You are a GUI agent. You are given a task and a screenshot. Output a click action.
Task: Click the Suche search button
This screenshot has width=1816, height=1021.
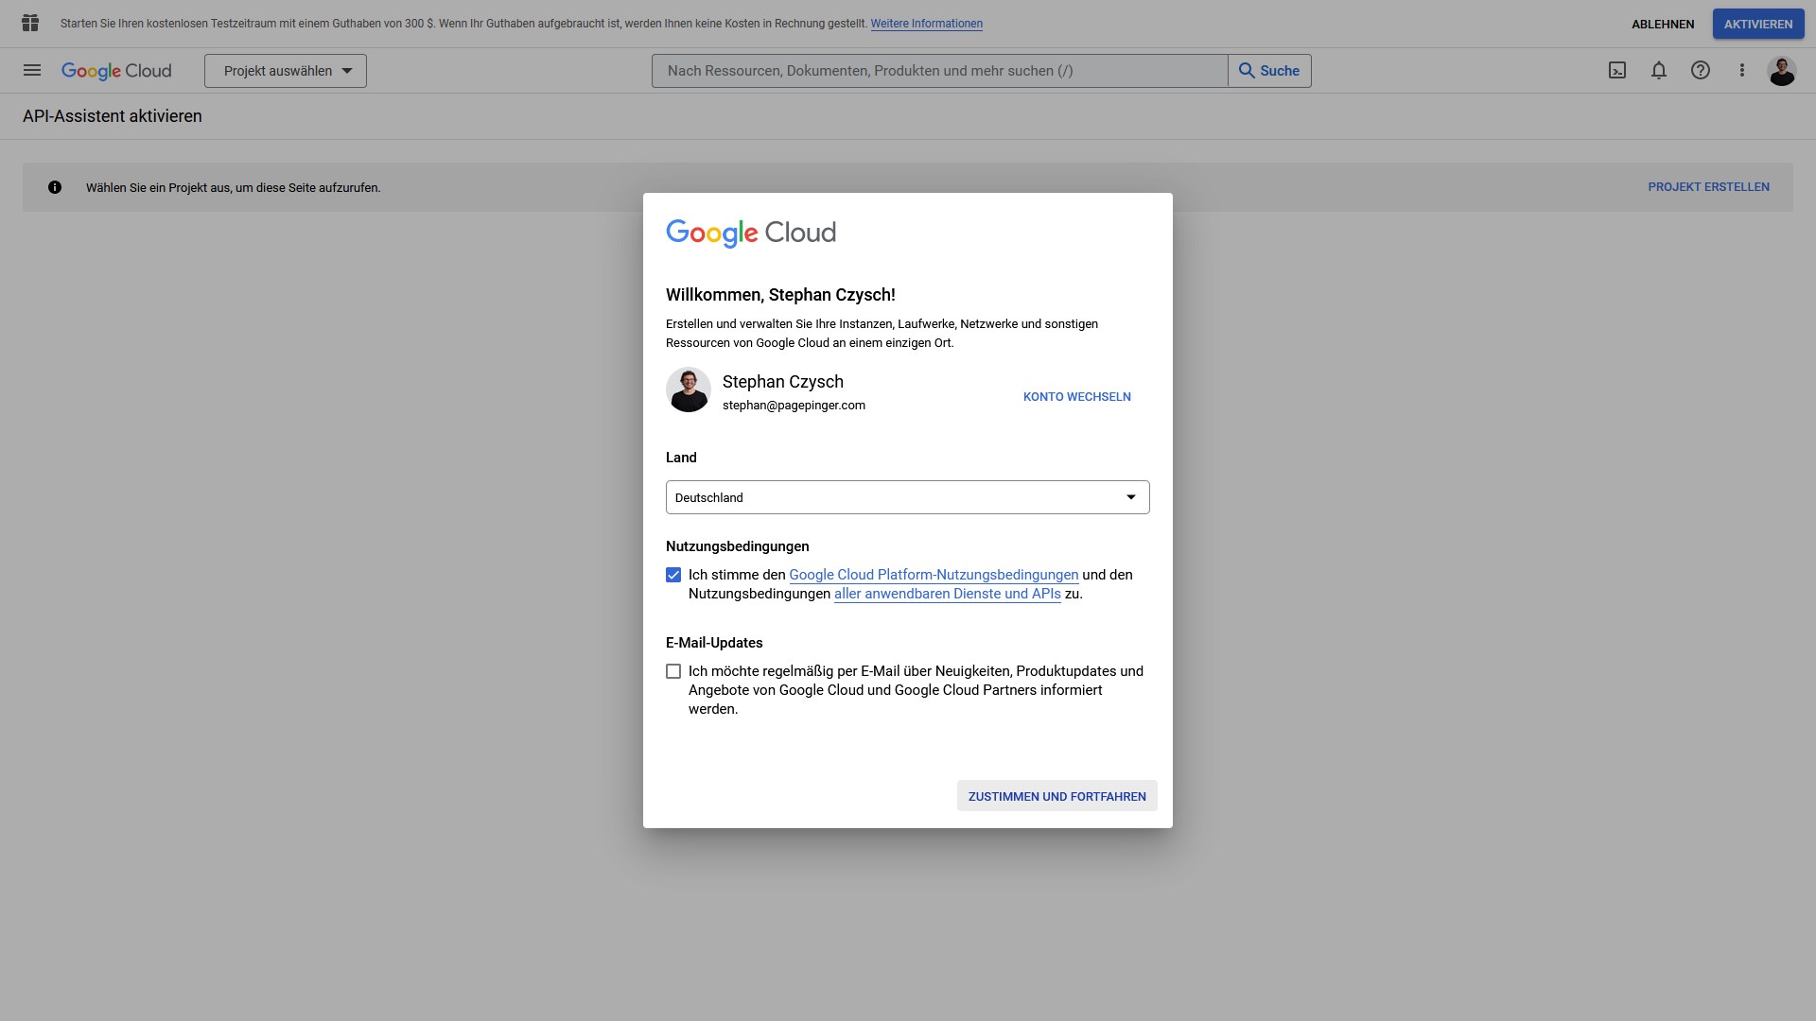pos(1269,71)
